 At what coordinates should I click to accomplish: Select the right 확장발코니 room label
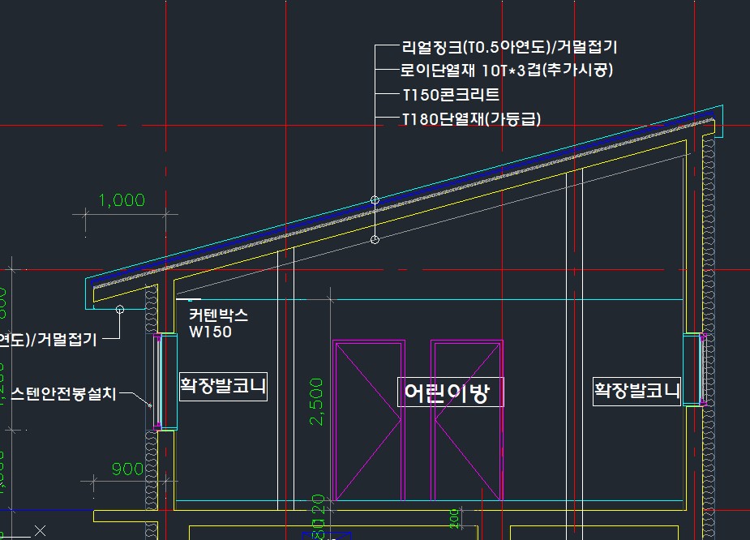pos(637,391)
